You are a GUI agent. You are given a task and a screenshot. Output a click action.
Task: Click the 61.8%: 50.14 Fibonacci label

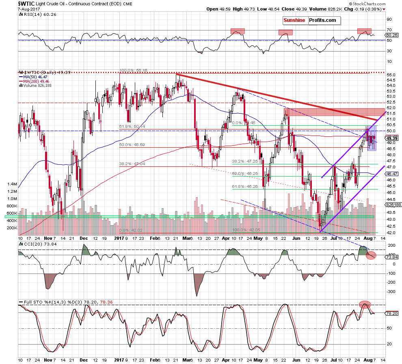pos(132,127)
